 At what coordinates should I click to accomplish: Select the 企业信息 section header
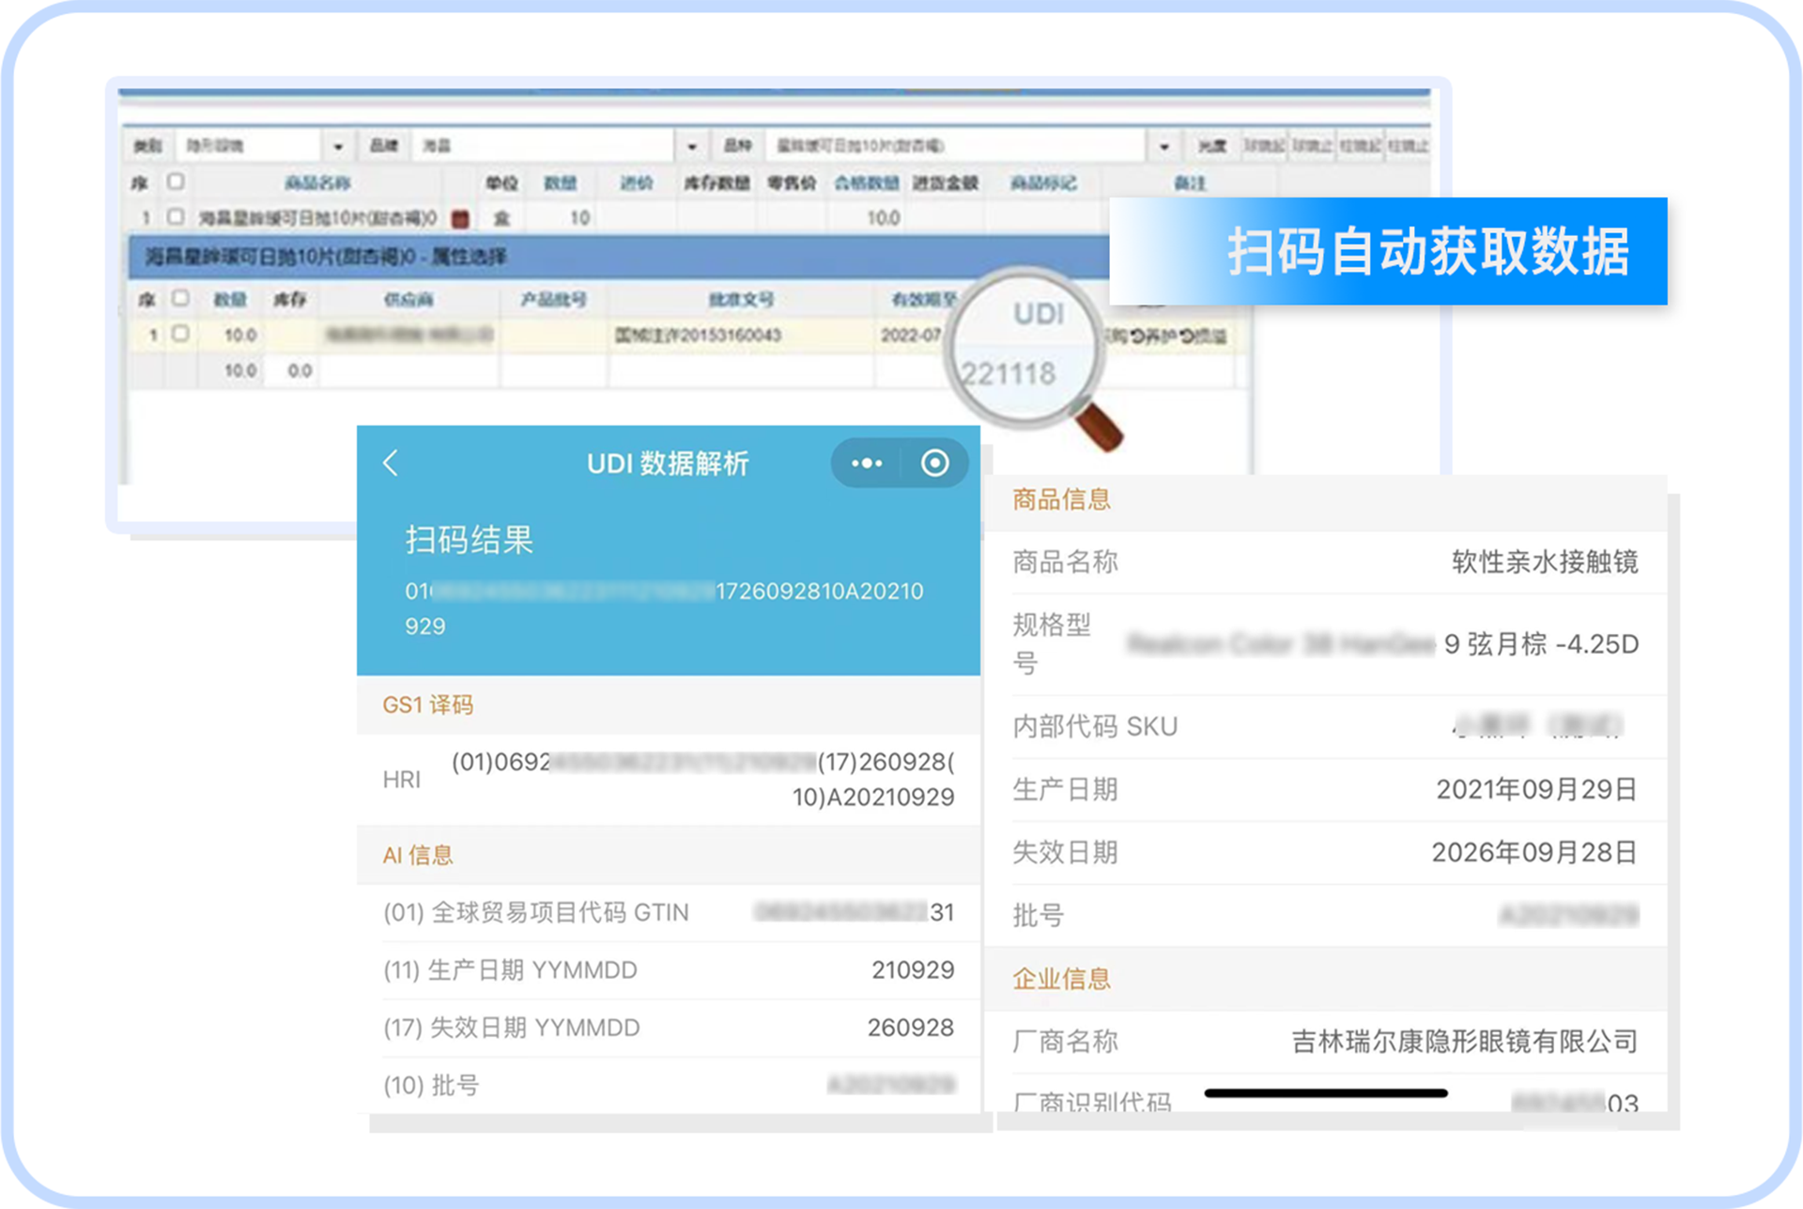[1061, 980]
